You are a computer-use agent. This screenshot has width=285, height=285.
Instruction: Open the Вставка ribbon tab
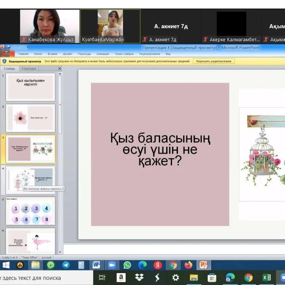coord(52,54)
